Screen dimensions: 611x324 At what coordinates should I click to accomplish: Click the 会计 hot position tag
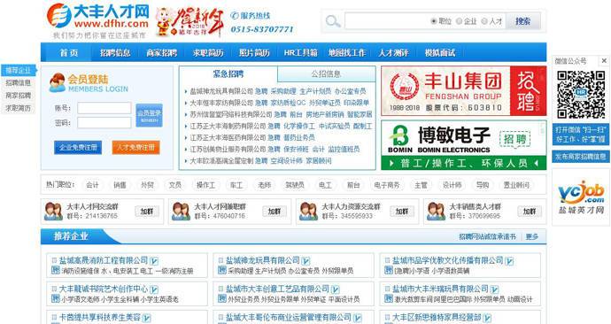(x=92, y=185)
